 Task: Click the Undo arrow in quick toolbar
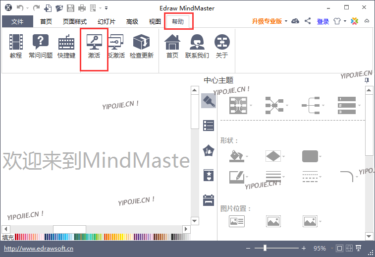20,8
